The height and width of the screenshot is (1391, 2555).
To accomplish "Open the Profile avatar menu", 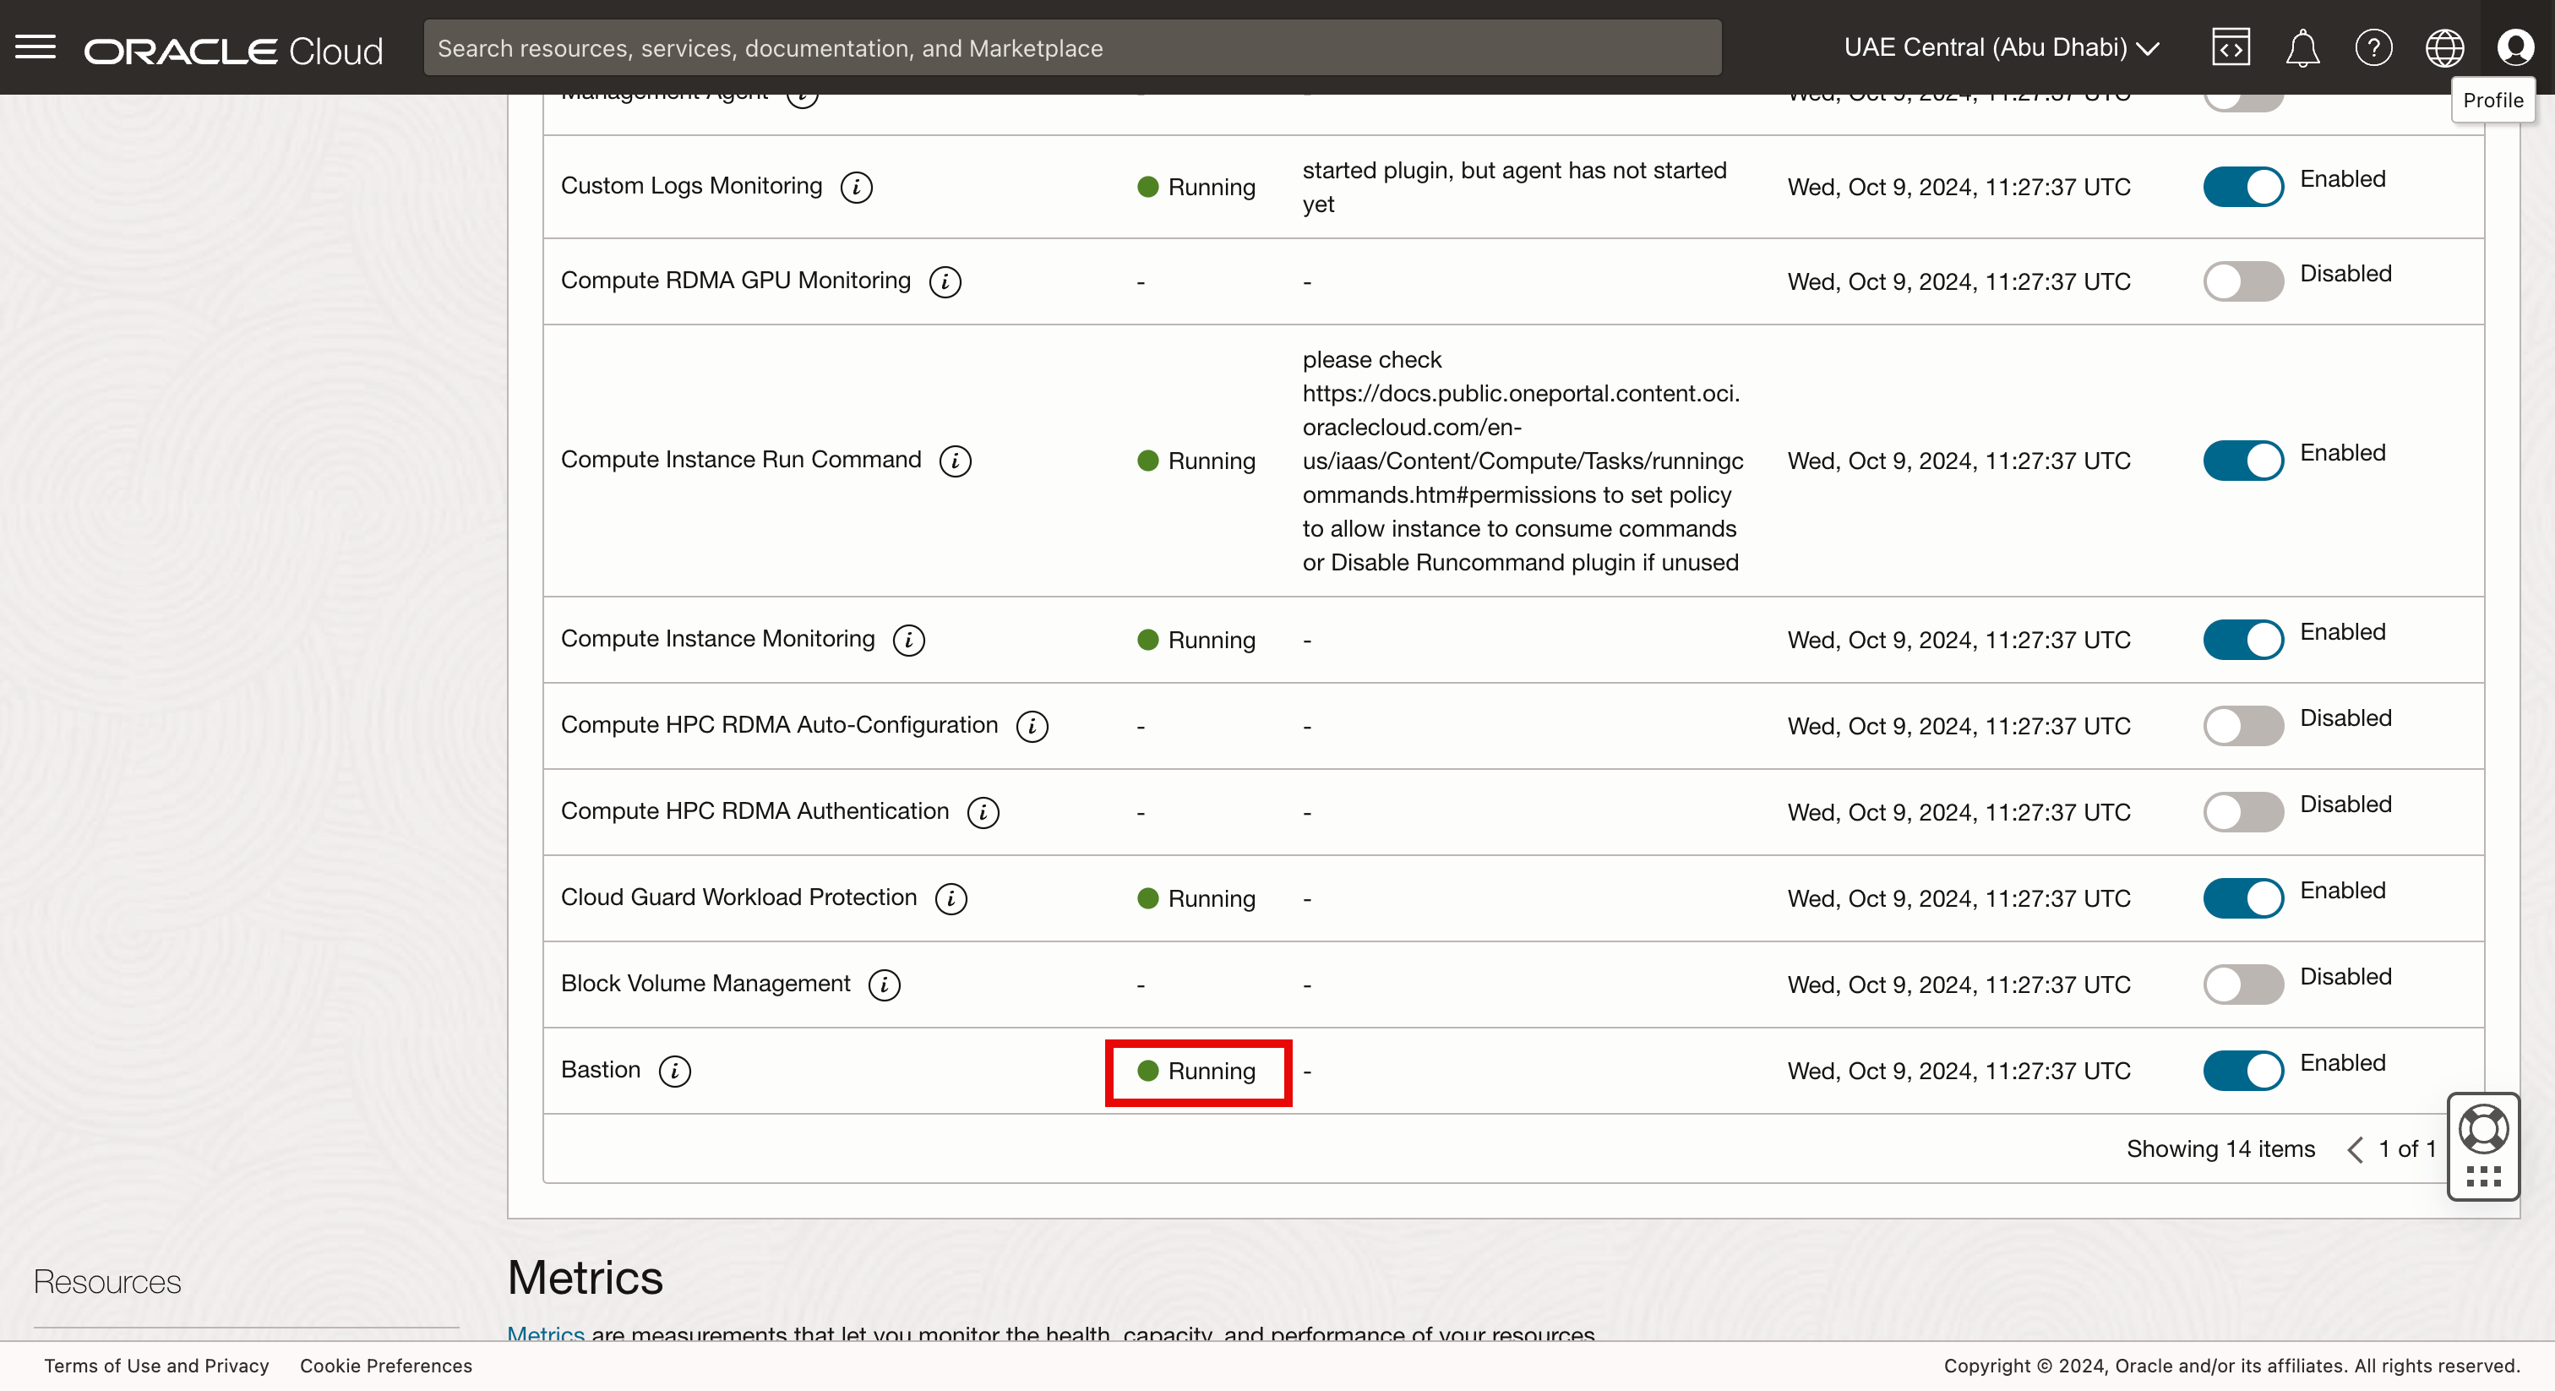I will [2514, 47].
